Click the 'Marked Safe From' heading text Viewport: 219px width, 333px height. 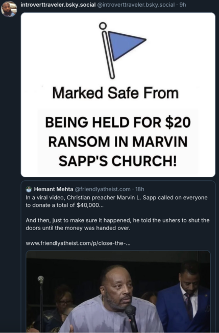tap(115, 93)
